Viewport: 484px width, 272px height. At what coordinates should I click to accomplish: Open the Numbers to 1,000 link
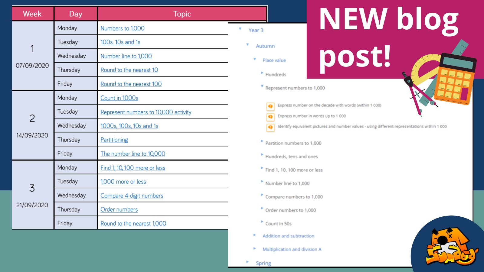123,28
